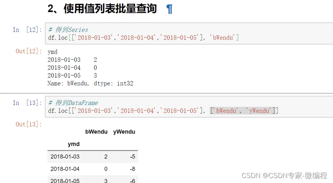Click the Out[12] prompt label
The width and height of the screenshot is (333, 183).
[29, 51]
